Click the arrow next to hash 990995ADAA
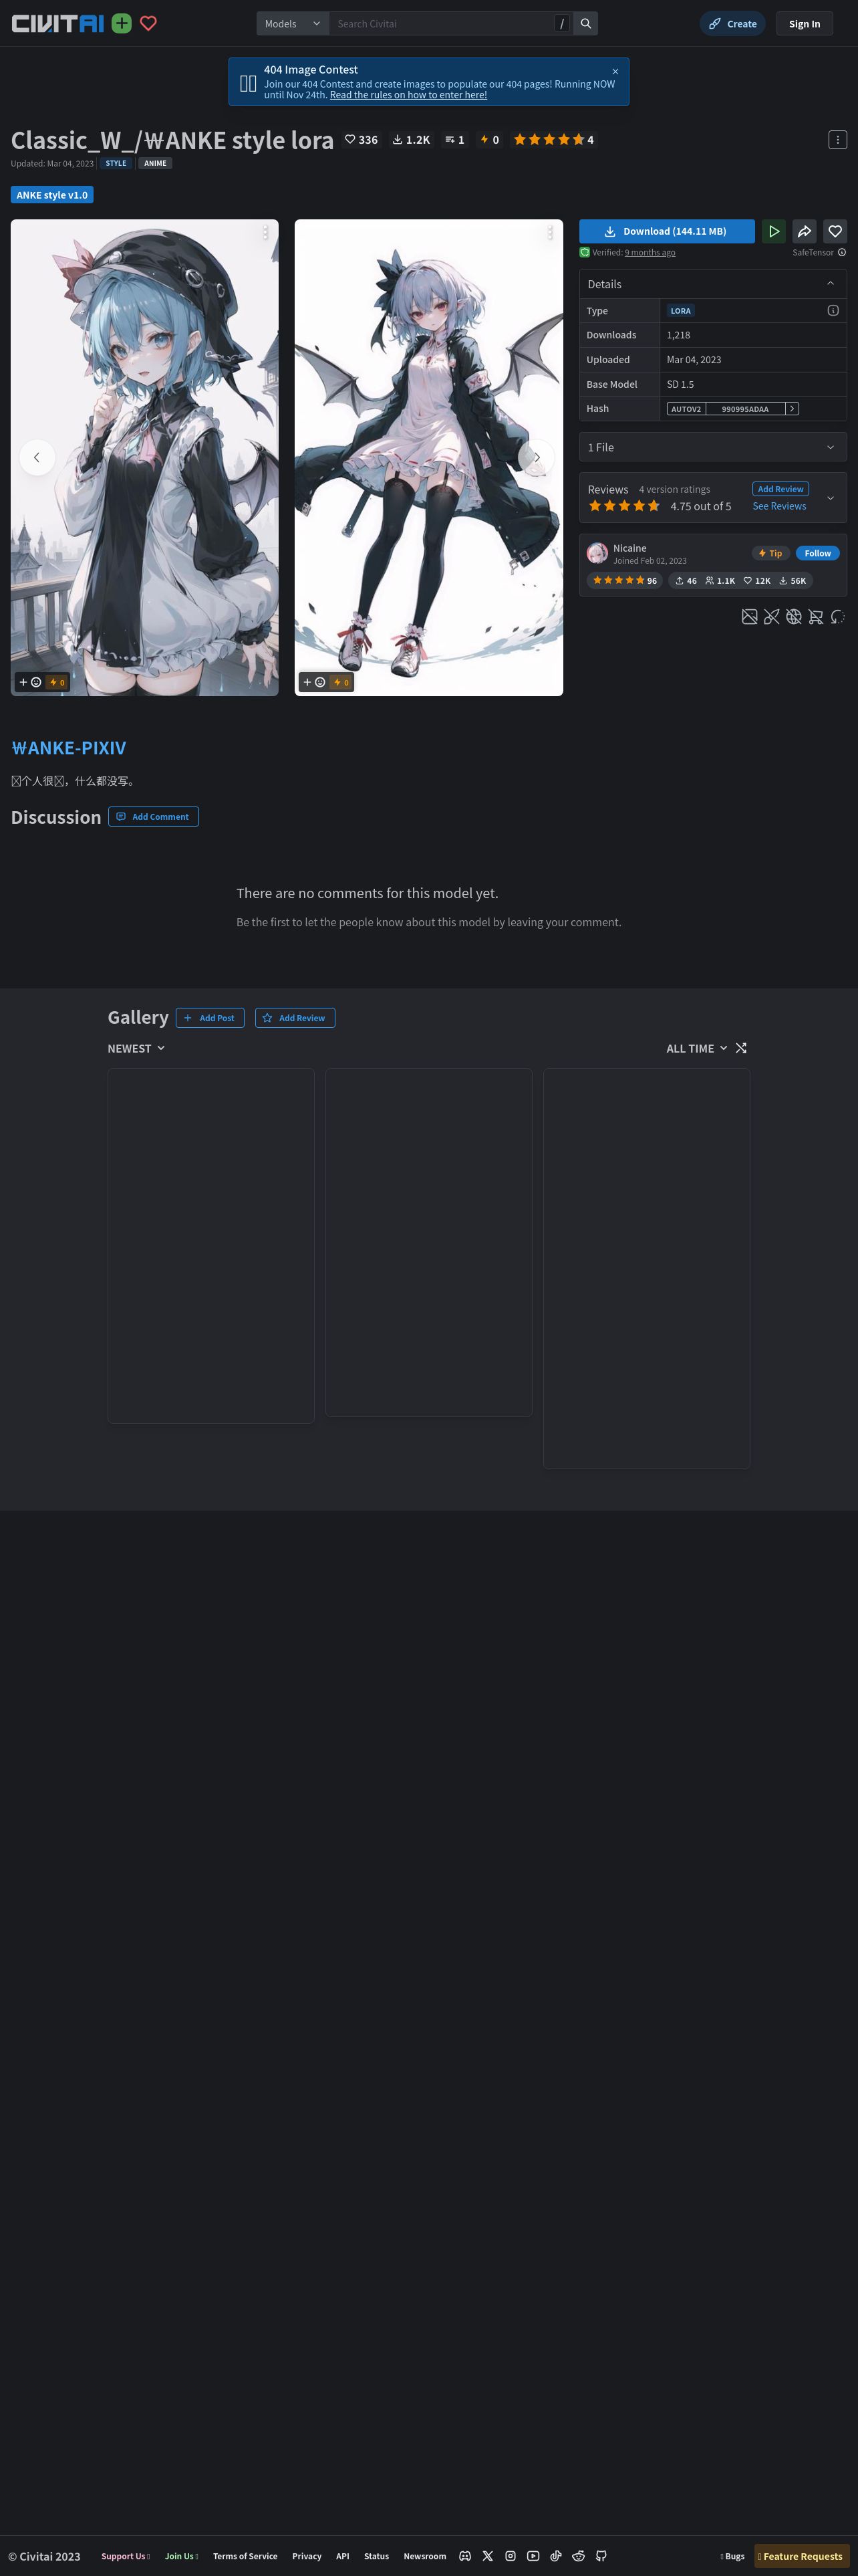This screenshot has width=858, height=2576. 792,409
